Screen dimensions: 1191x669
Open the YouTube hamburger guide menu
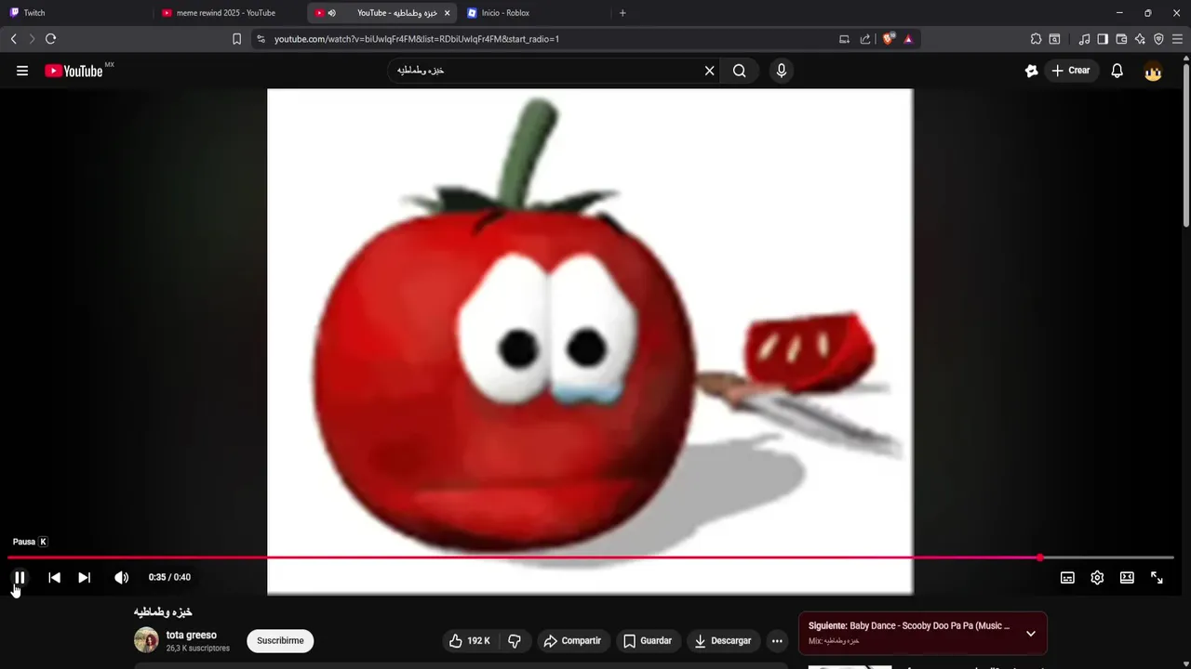point(22,71)
